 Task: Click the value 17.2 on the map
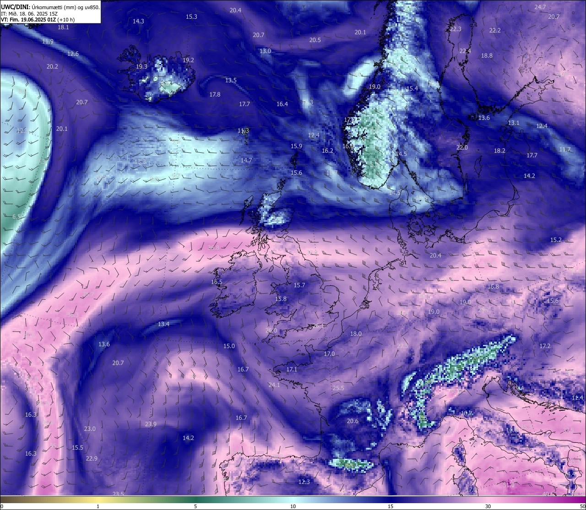tap(545, 346)
